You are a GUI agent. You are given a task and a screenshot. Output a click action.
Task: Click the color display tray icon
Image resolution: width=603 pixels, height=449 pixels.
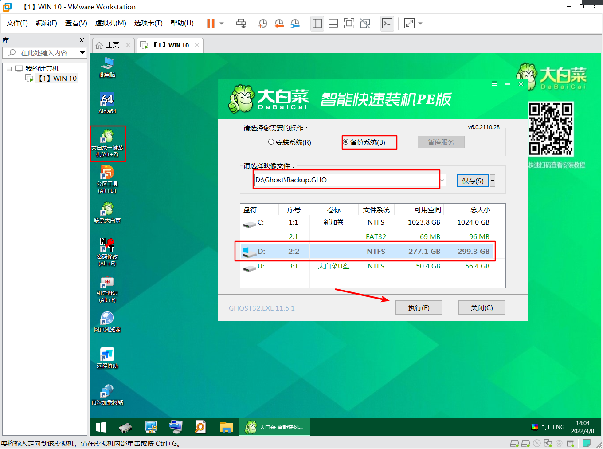[x=534, y=427]
